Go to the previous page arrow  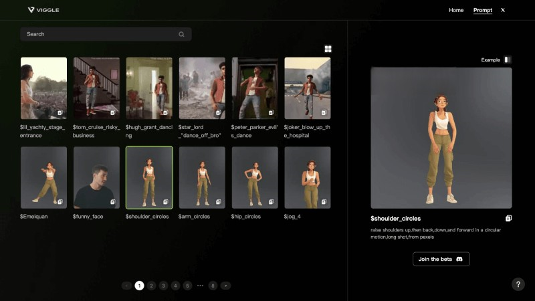(127, 286)
